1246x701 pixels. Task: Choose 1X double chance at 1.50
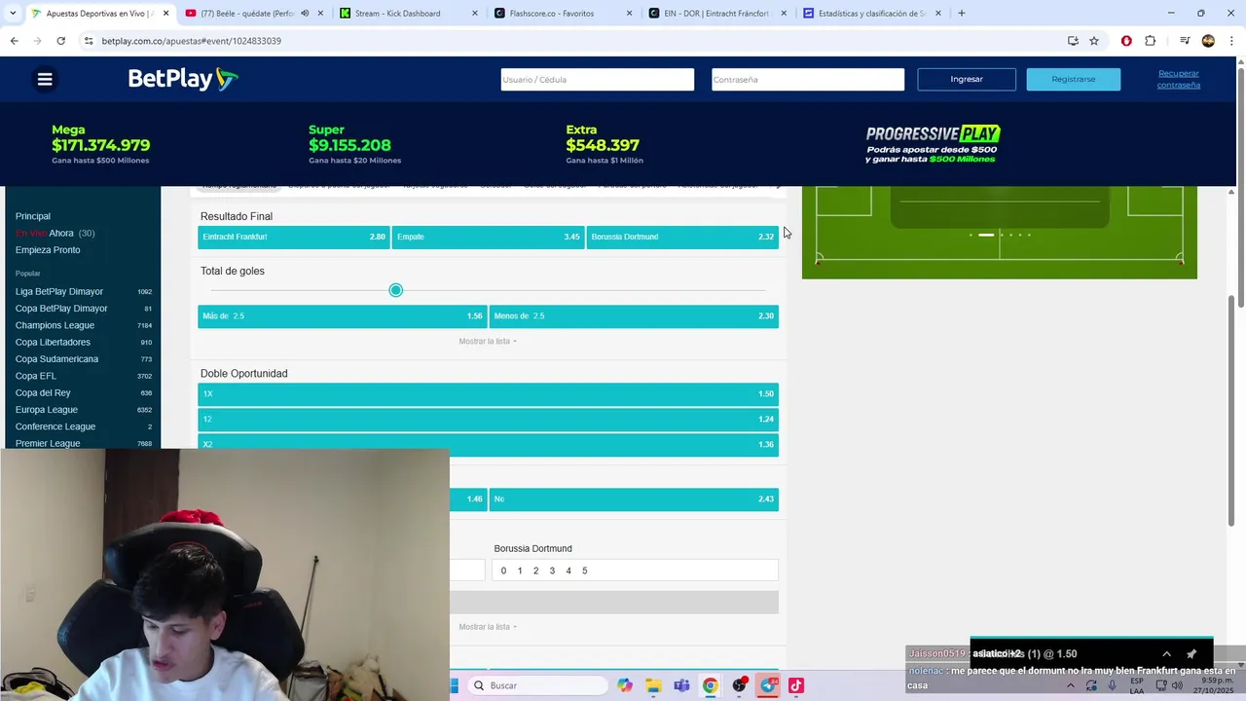point(488,394)
